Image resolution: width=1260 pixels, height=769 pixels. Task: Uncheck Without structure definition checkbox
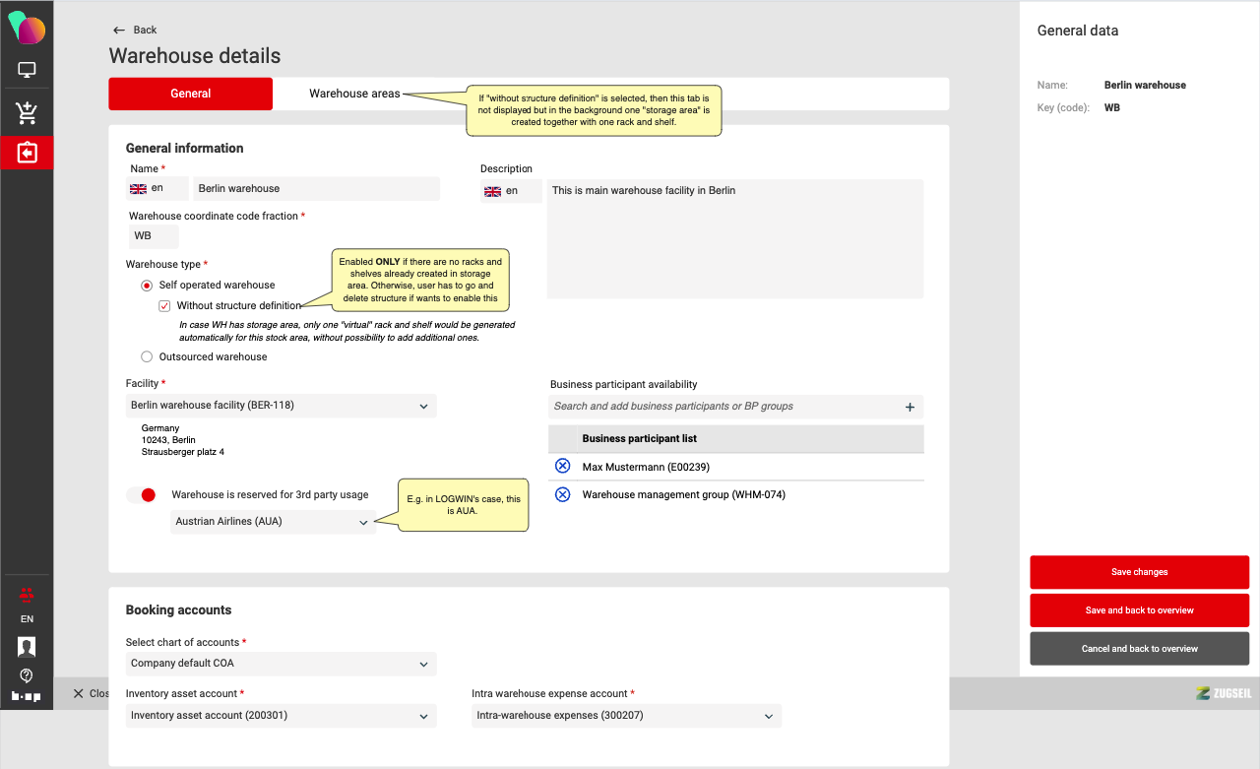pos(165,306)
